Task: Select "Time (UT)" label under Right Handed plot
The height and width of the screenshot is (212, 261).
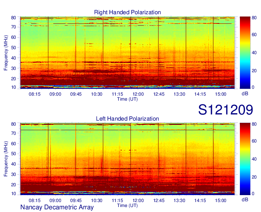Action: [x=127, y=99]
